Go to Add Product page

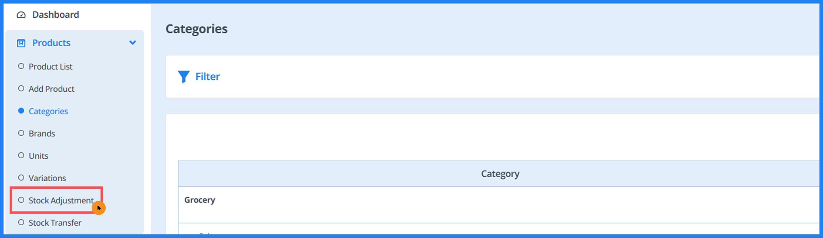pyautogui.click(x=51, y=89)
